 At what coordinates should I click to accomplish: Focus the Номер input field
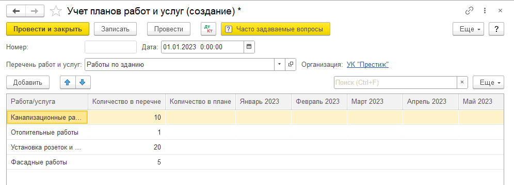pyautogui.click(x=110, y=47)
